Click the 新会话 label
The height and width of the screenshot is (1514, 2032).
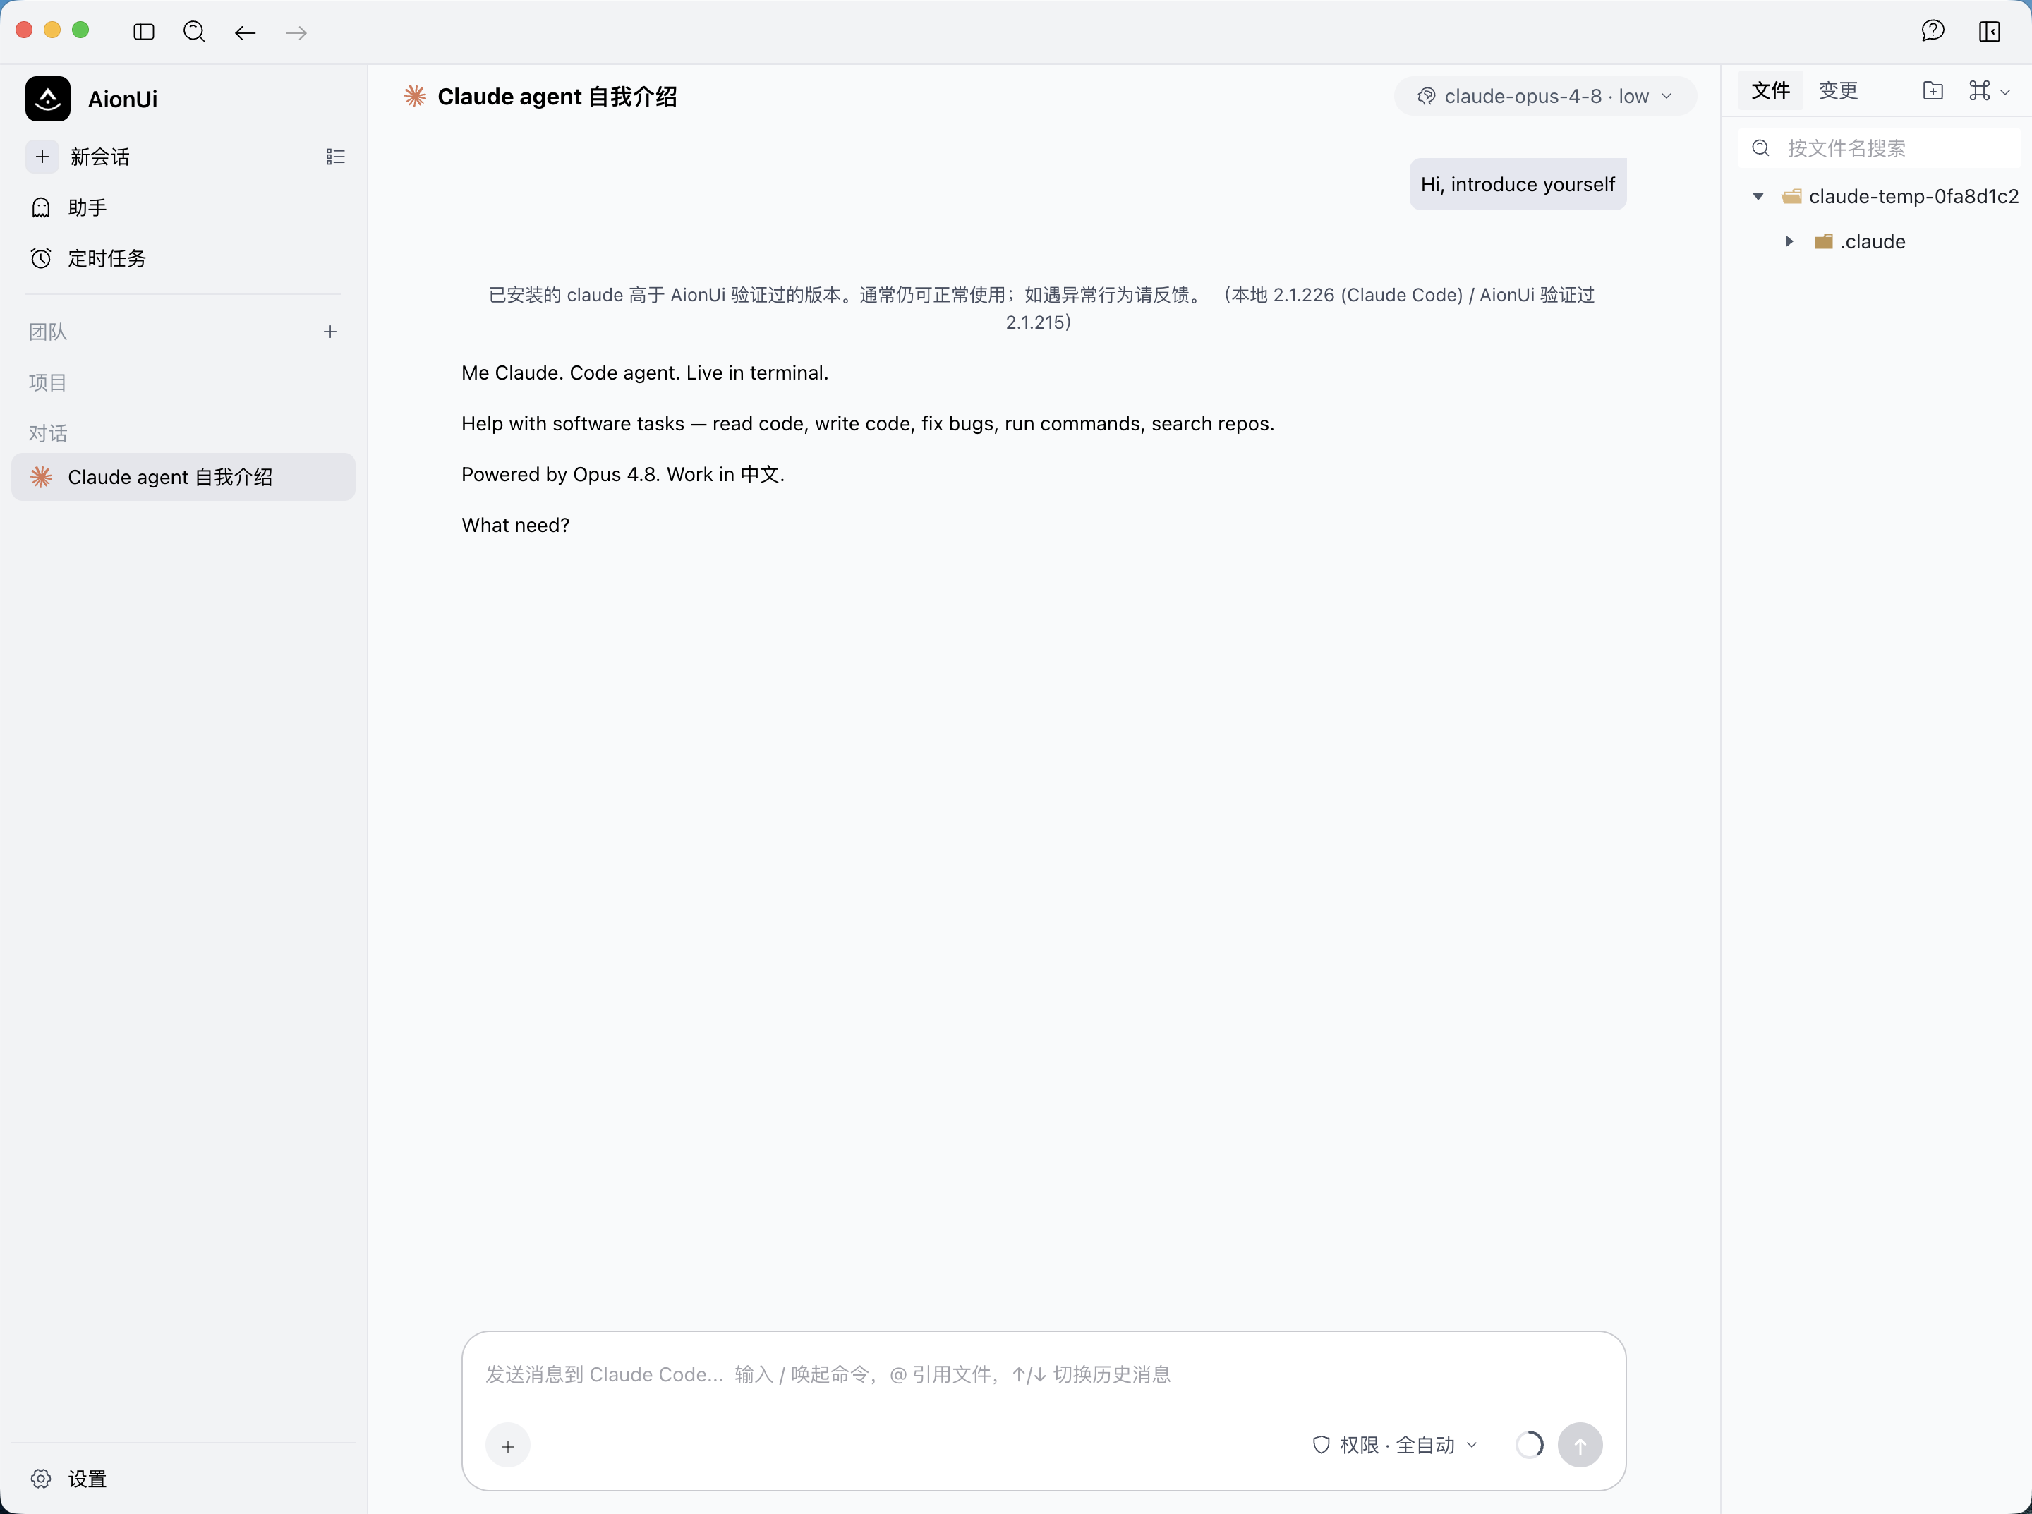click(x=100, y=157)
